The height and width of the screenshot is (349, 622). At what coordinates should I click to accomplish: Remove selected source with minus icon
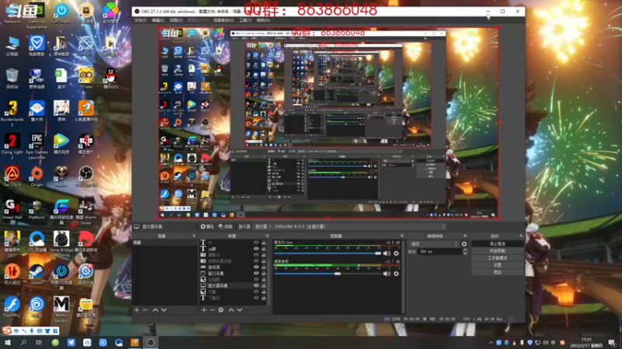click(212, 309)
